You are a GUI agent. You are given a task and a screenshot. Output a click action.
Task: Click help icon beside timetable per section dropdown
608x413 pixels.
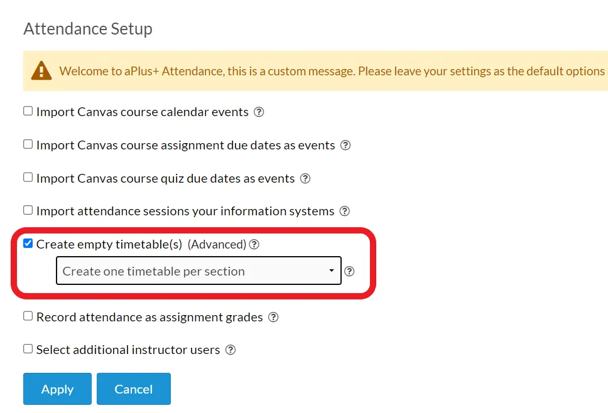[x=349, y=271]
